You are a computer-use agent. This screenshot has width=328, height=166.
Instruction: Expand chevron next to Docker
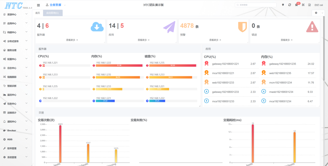click(26, 130)
